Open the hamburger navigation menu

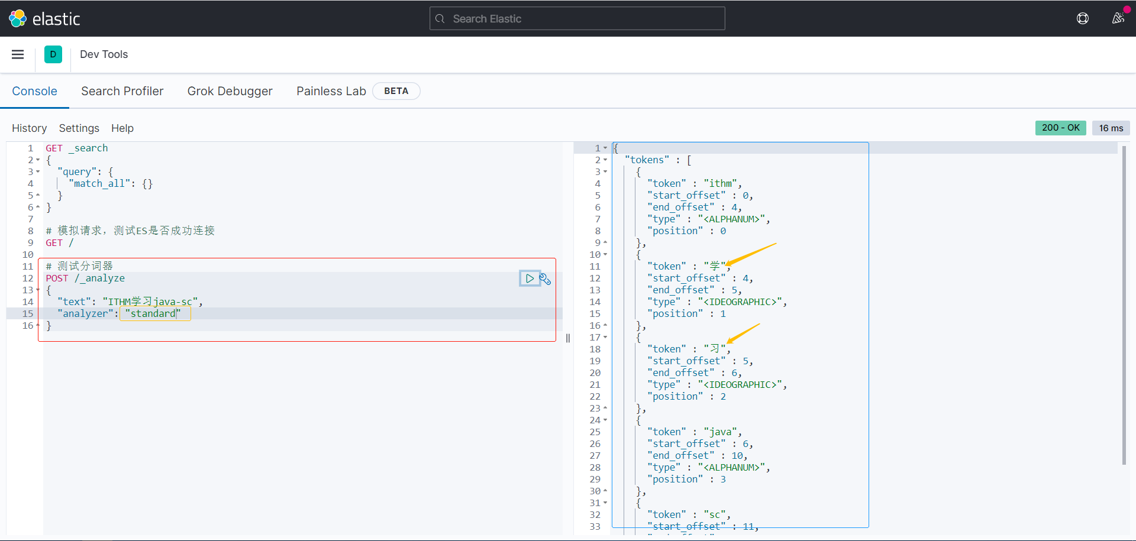point(18,54)
